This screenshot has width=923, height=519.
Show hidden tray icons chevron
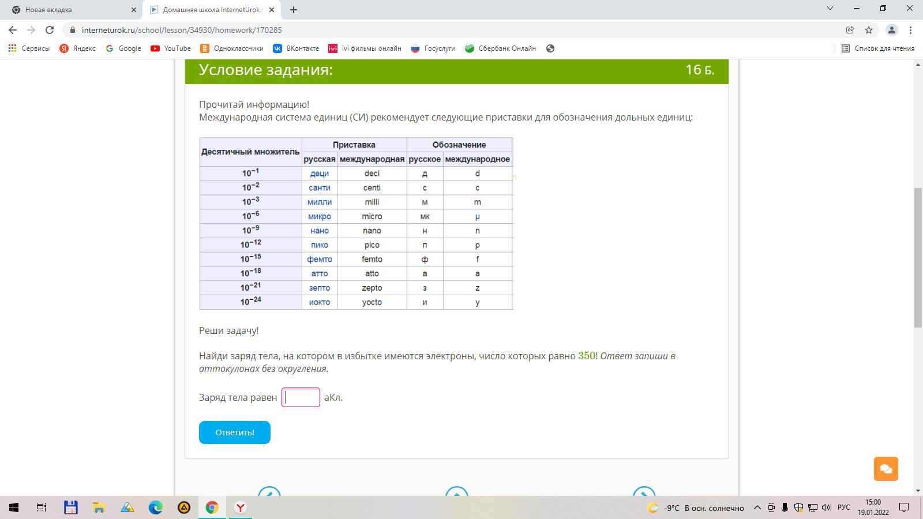click(757, 507)
